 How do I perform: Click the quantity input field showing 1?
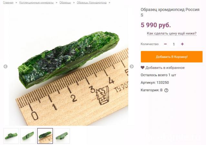point(174,44)
